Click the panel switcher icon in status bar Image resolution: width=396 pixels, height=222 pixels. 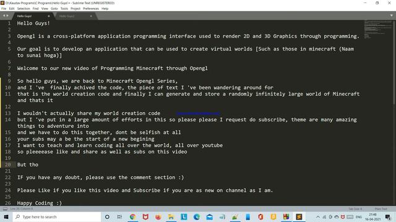pos(5,209)
